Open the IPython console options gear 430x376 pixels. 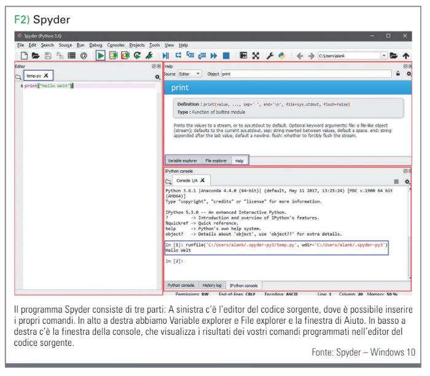[407, 182]
